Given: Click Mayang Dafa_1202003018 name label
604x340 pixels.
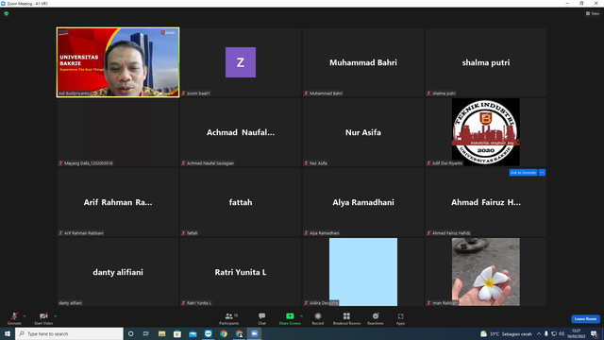Looking at the screenshot, I should click(88, 163).
